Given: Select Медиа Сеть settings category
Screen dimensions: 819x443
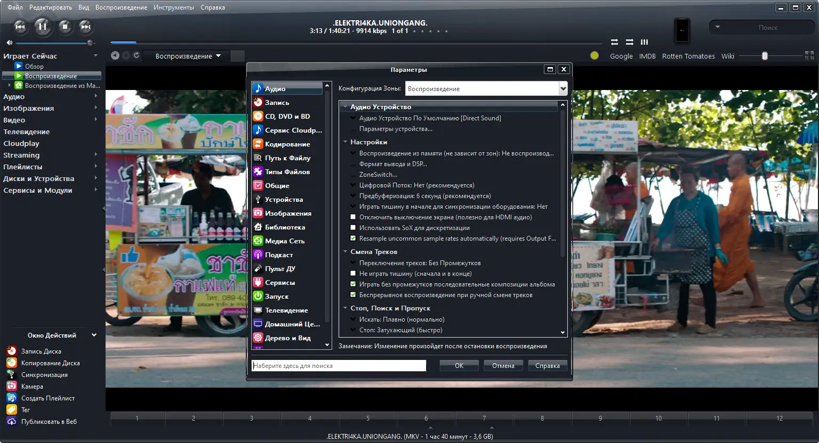Looking at the screenshot, I should point(287,241).
